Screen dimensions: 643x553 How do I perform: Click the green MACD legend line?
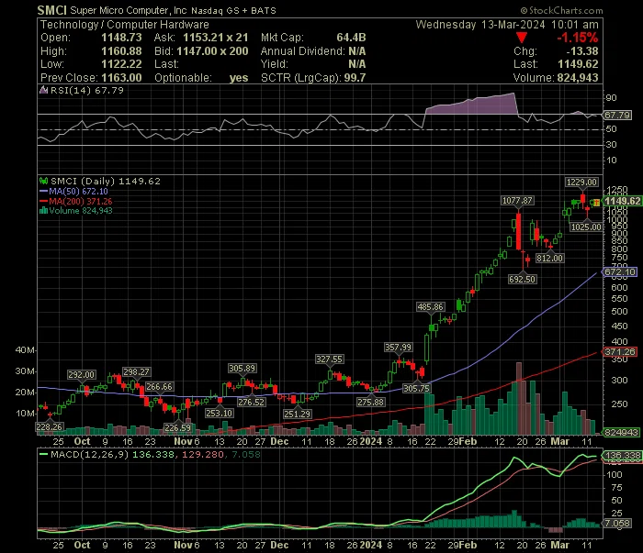[43, 454]
